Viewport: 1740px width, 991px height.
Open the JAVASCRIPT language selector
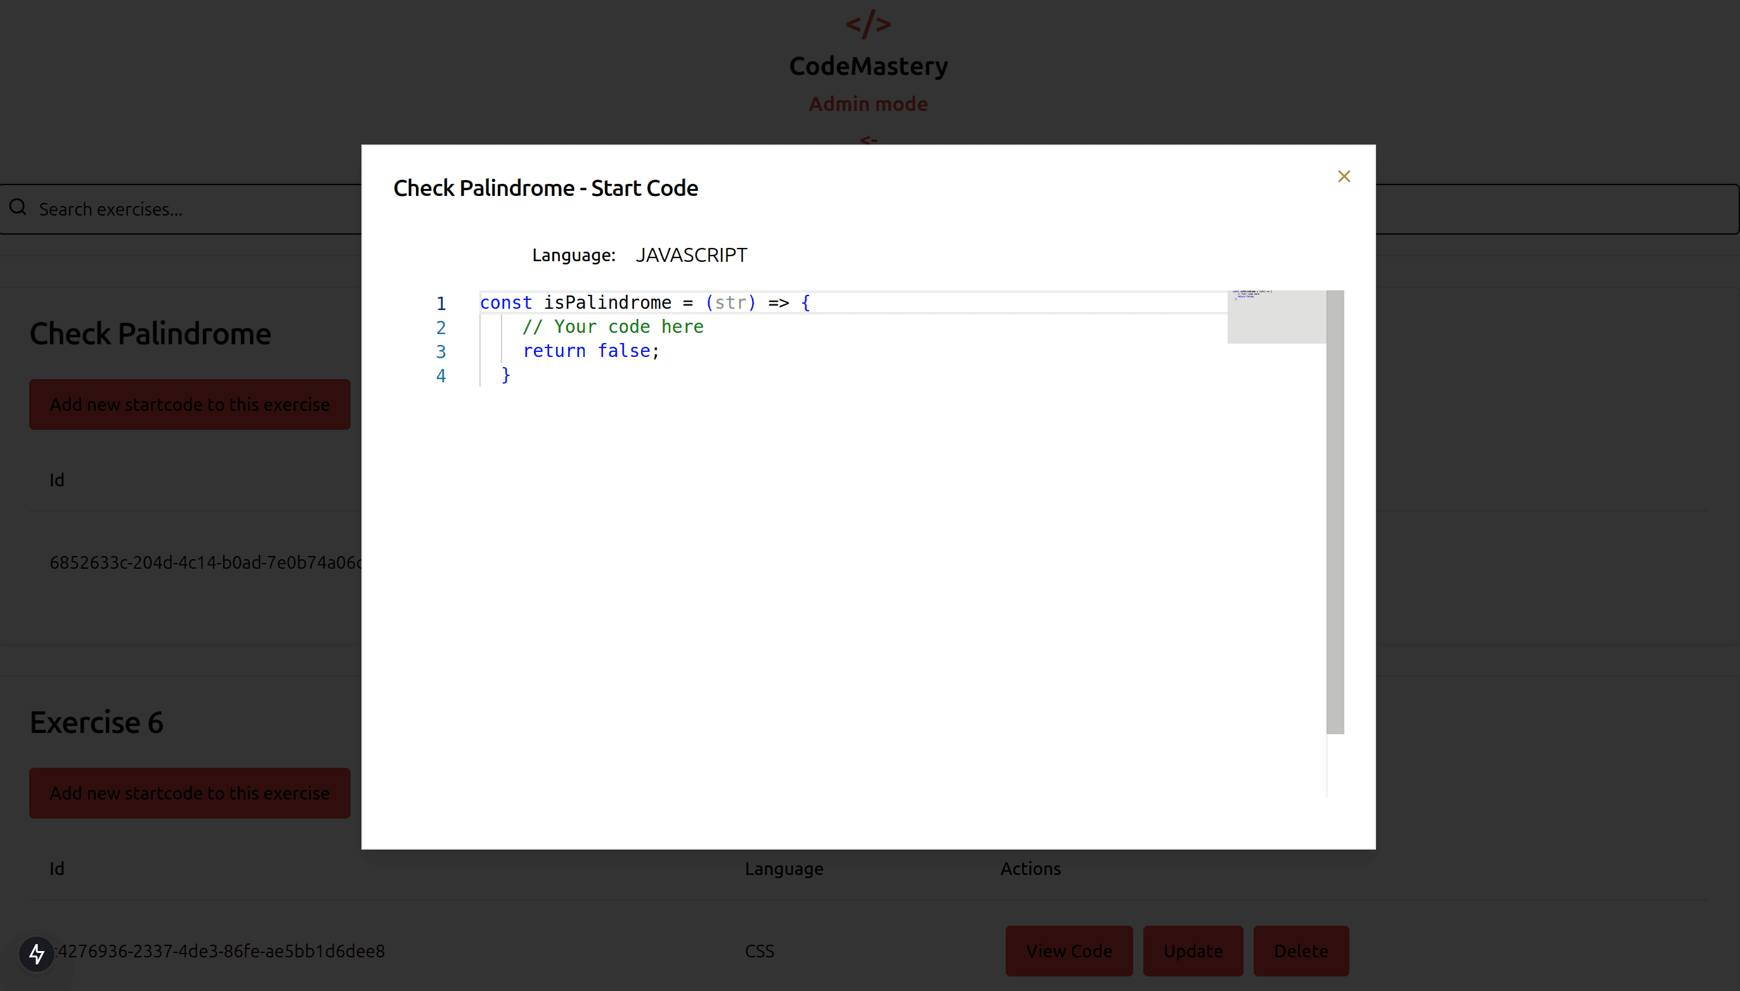[x=691, y=254]
